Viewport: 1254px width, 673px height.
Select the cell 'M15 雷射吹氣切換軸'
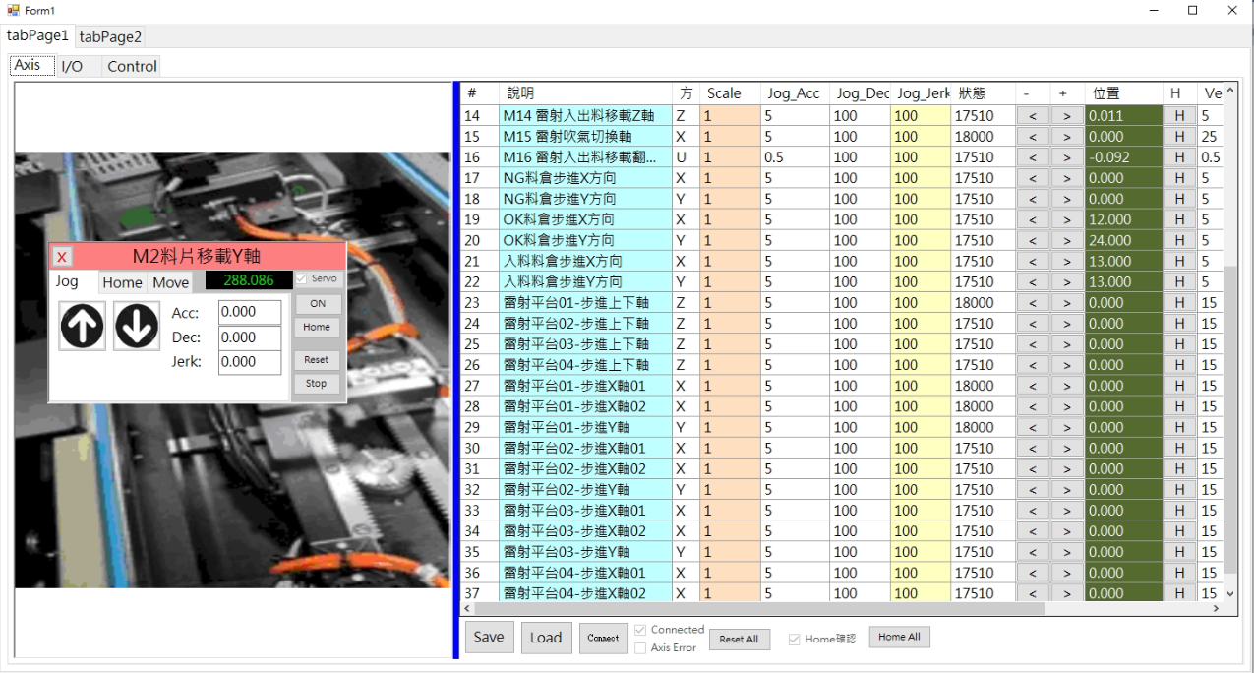pos(585,137)
